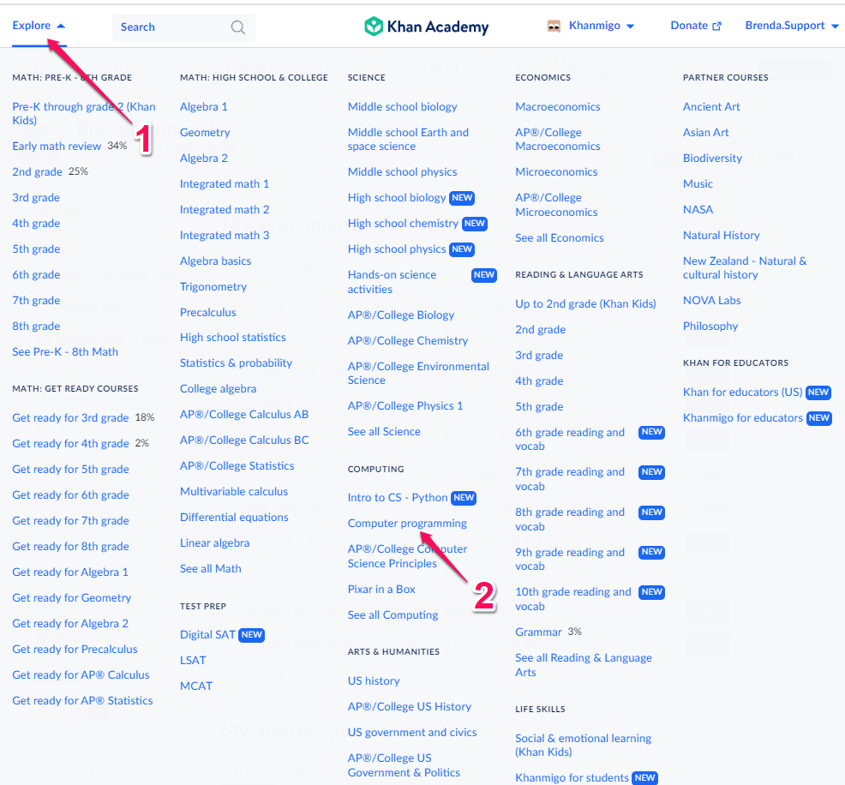Click See all Computing
Screen dimensions: 845x785
393,614
